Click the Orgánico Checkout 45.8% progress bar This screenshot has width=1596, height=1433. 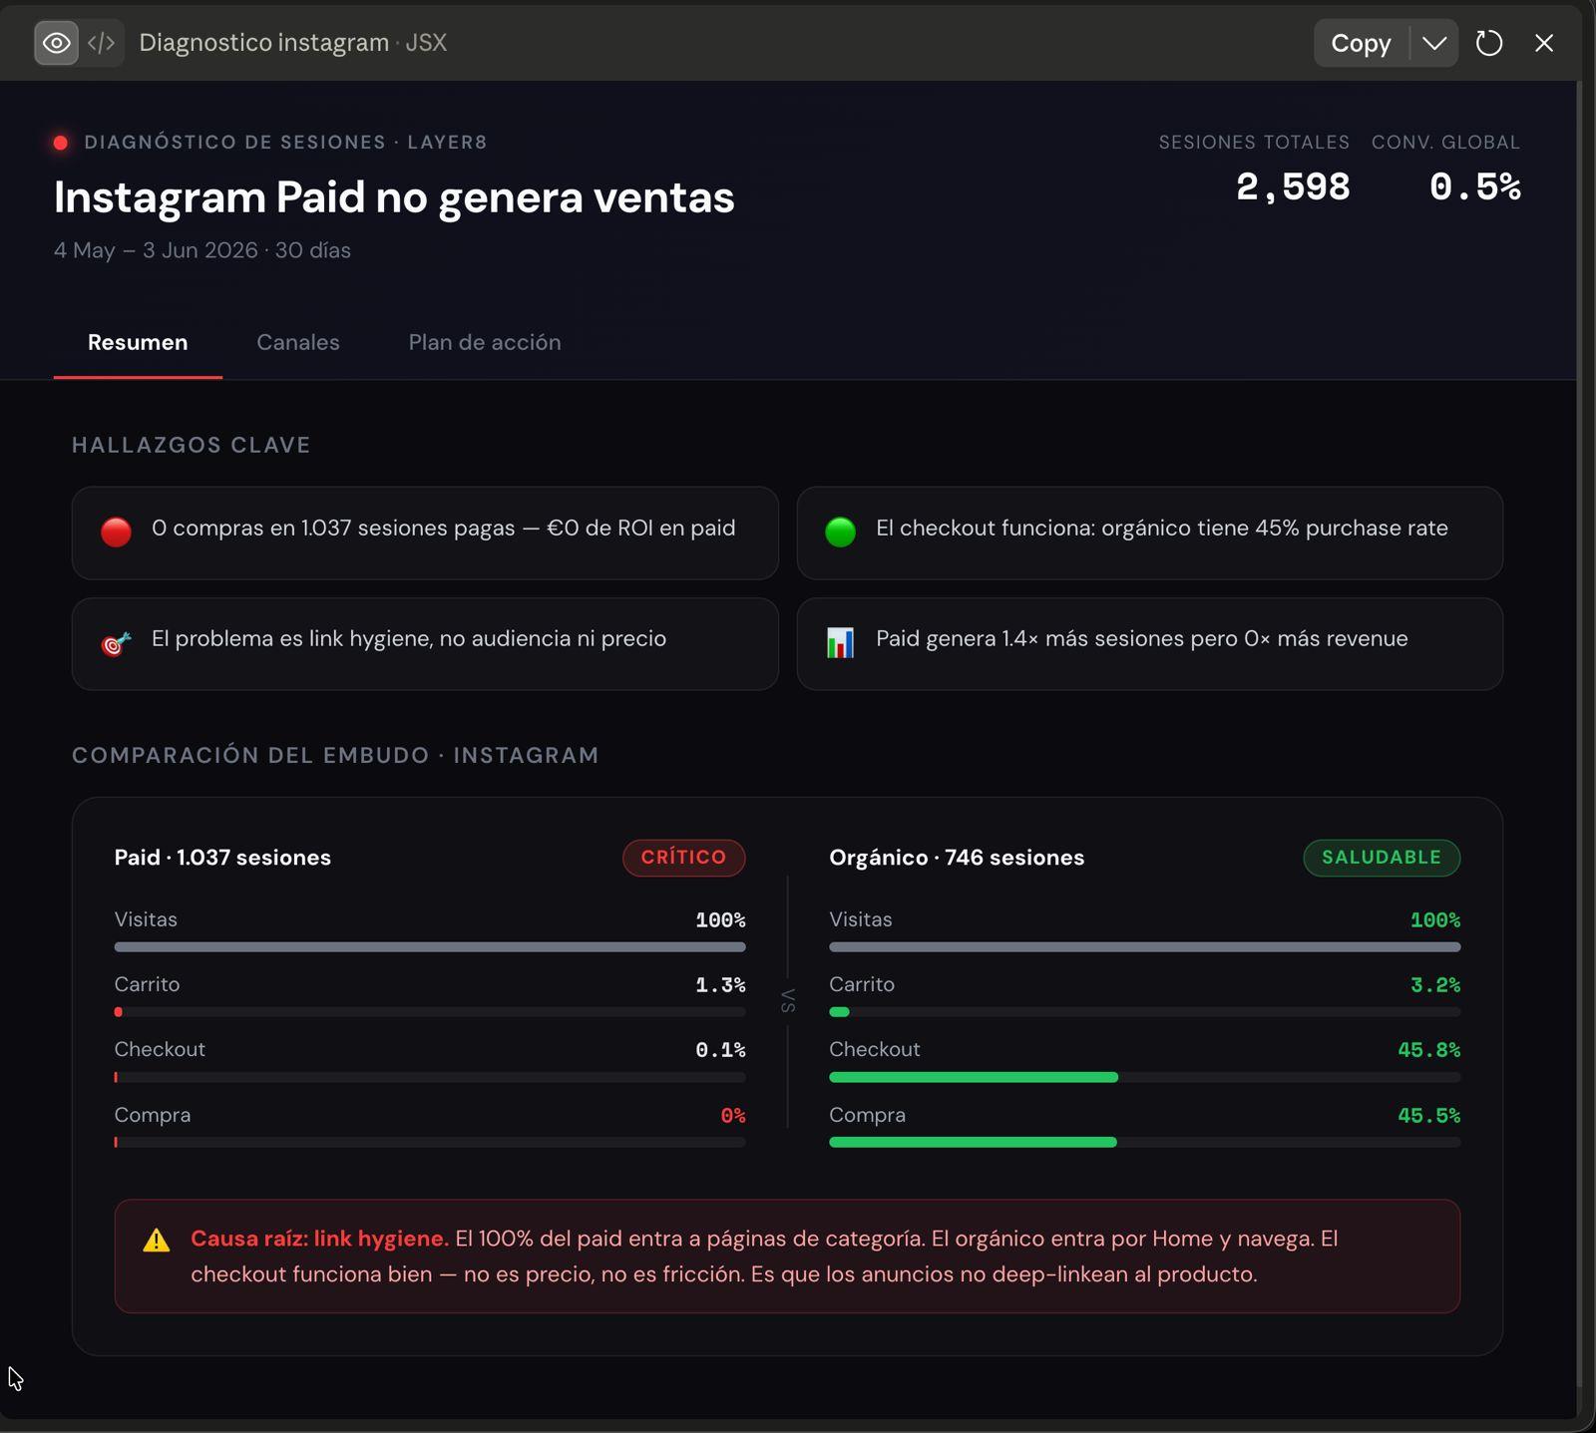[1144, 1077]
